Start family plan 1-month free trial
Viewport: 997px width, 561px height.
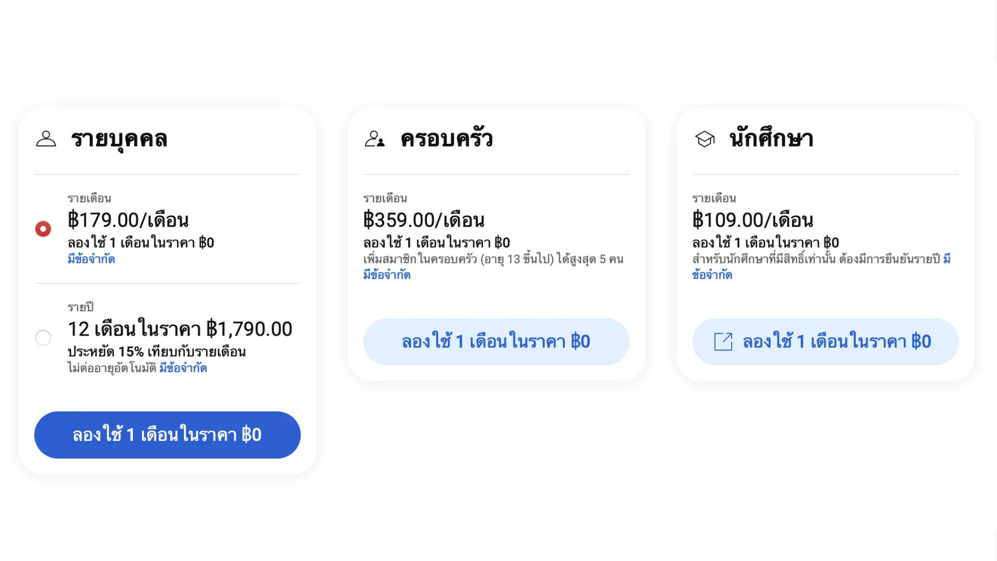tap(496, 342)
